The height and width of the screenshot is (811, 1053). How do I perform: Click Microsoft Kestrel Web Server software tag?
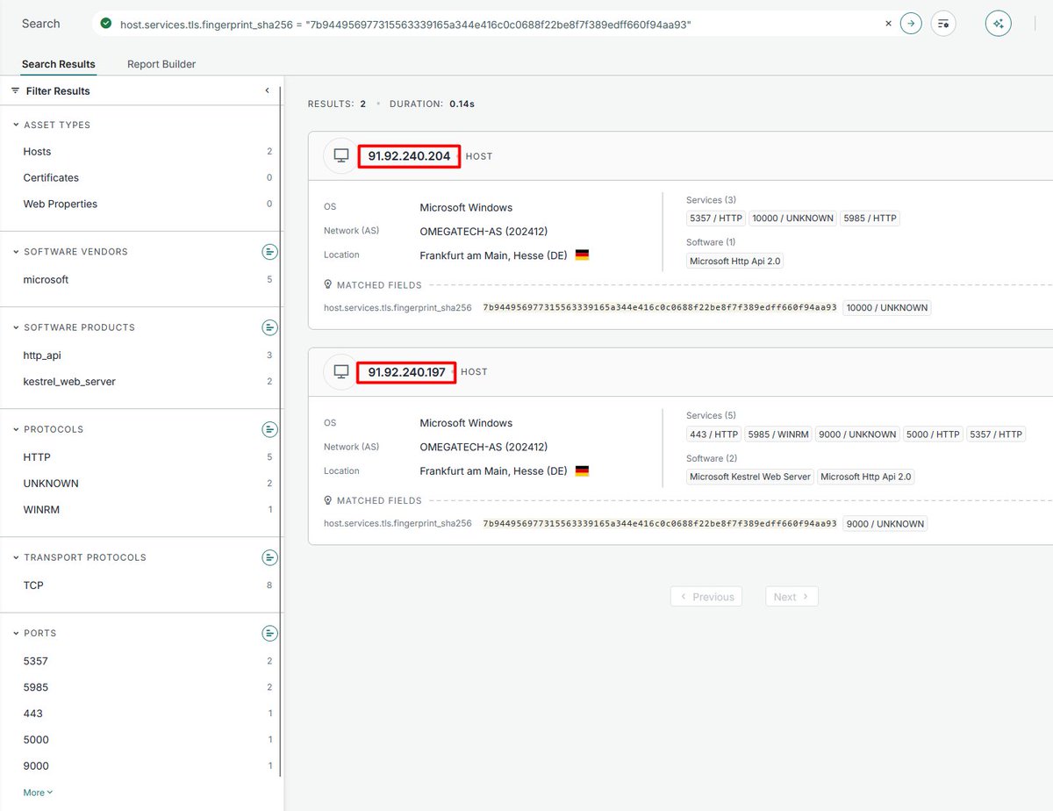coord(749,477)
